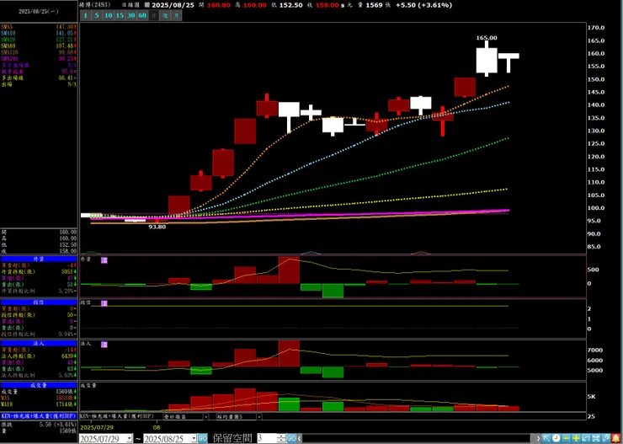623x444 pixels.
Task: Switch to the 15-minute timeframe button
Action: click(120, 16)
